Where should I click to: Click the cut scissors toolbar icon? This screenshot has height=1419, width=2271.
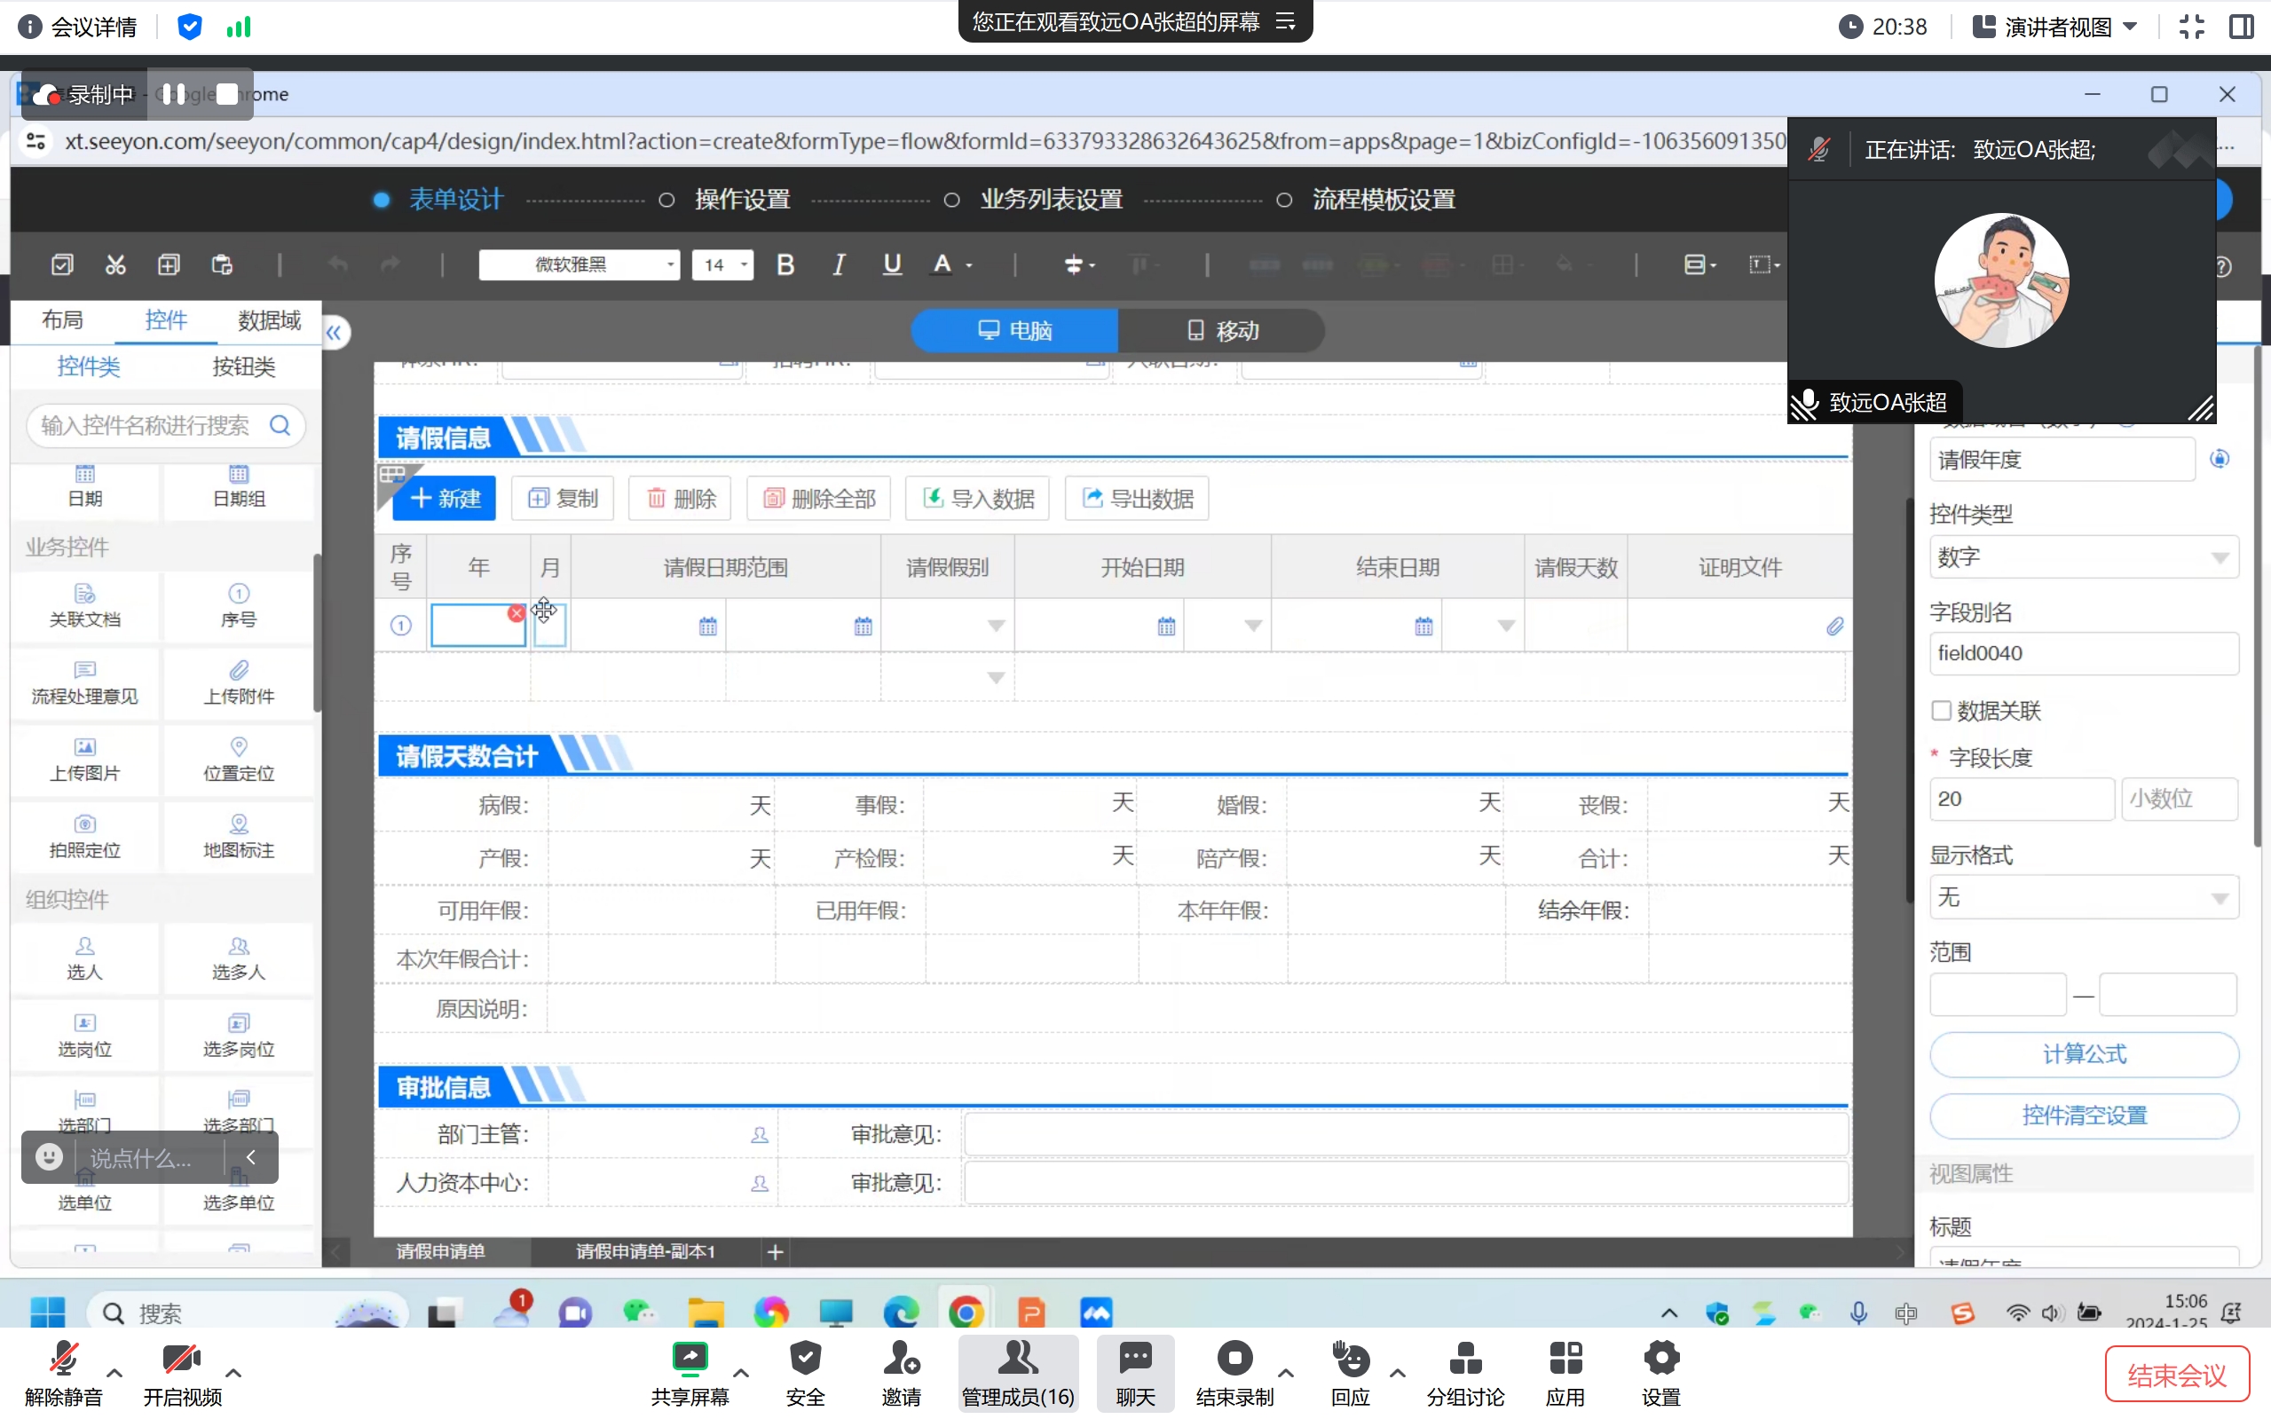click(115, 264)
